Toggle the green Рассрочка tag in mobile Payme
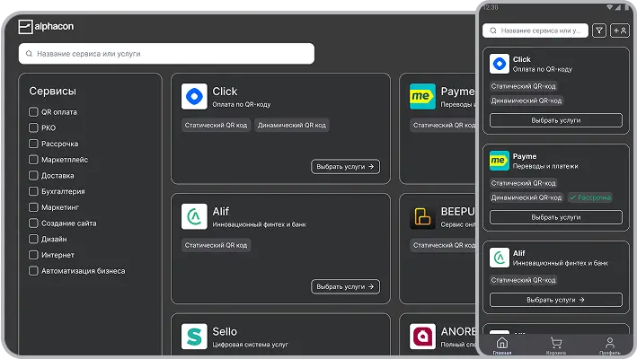The width and height of the screenshot is (637, 359). pos(590,197)
